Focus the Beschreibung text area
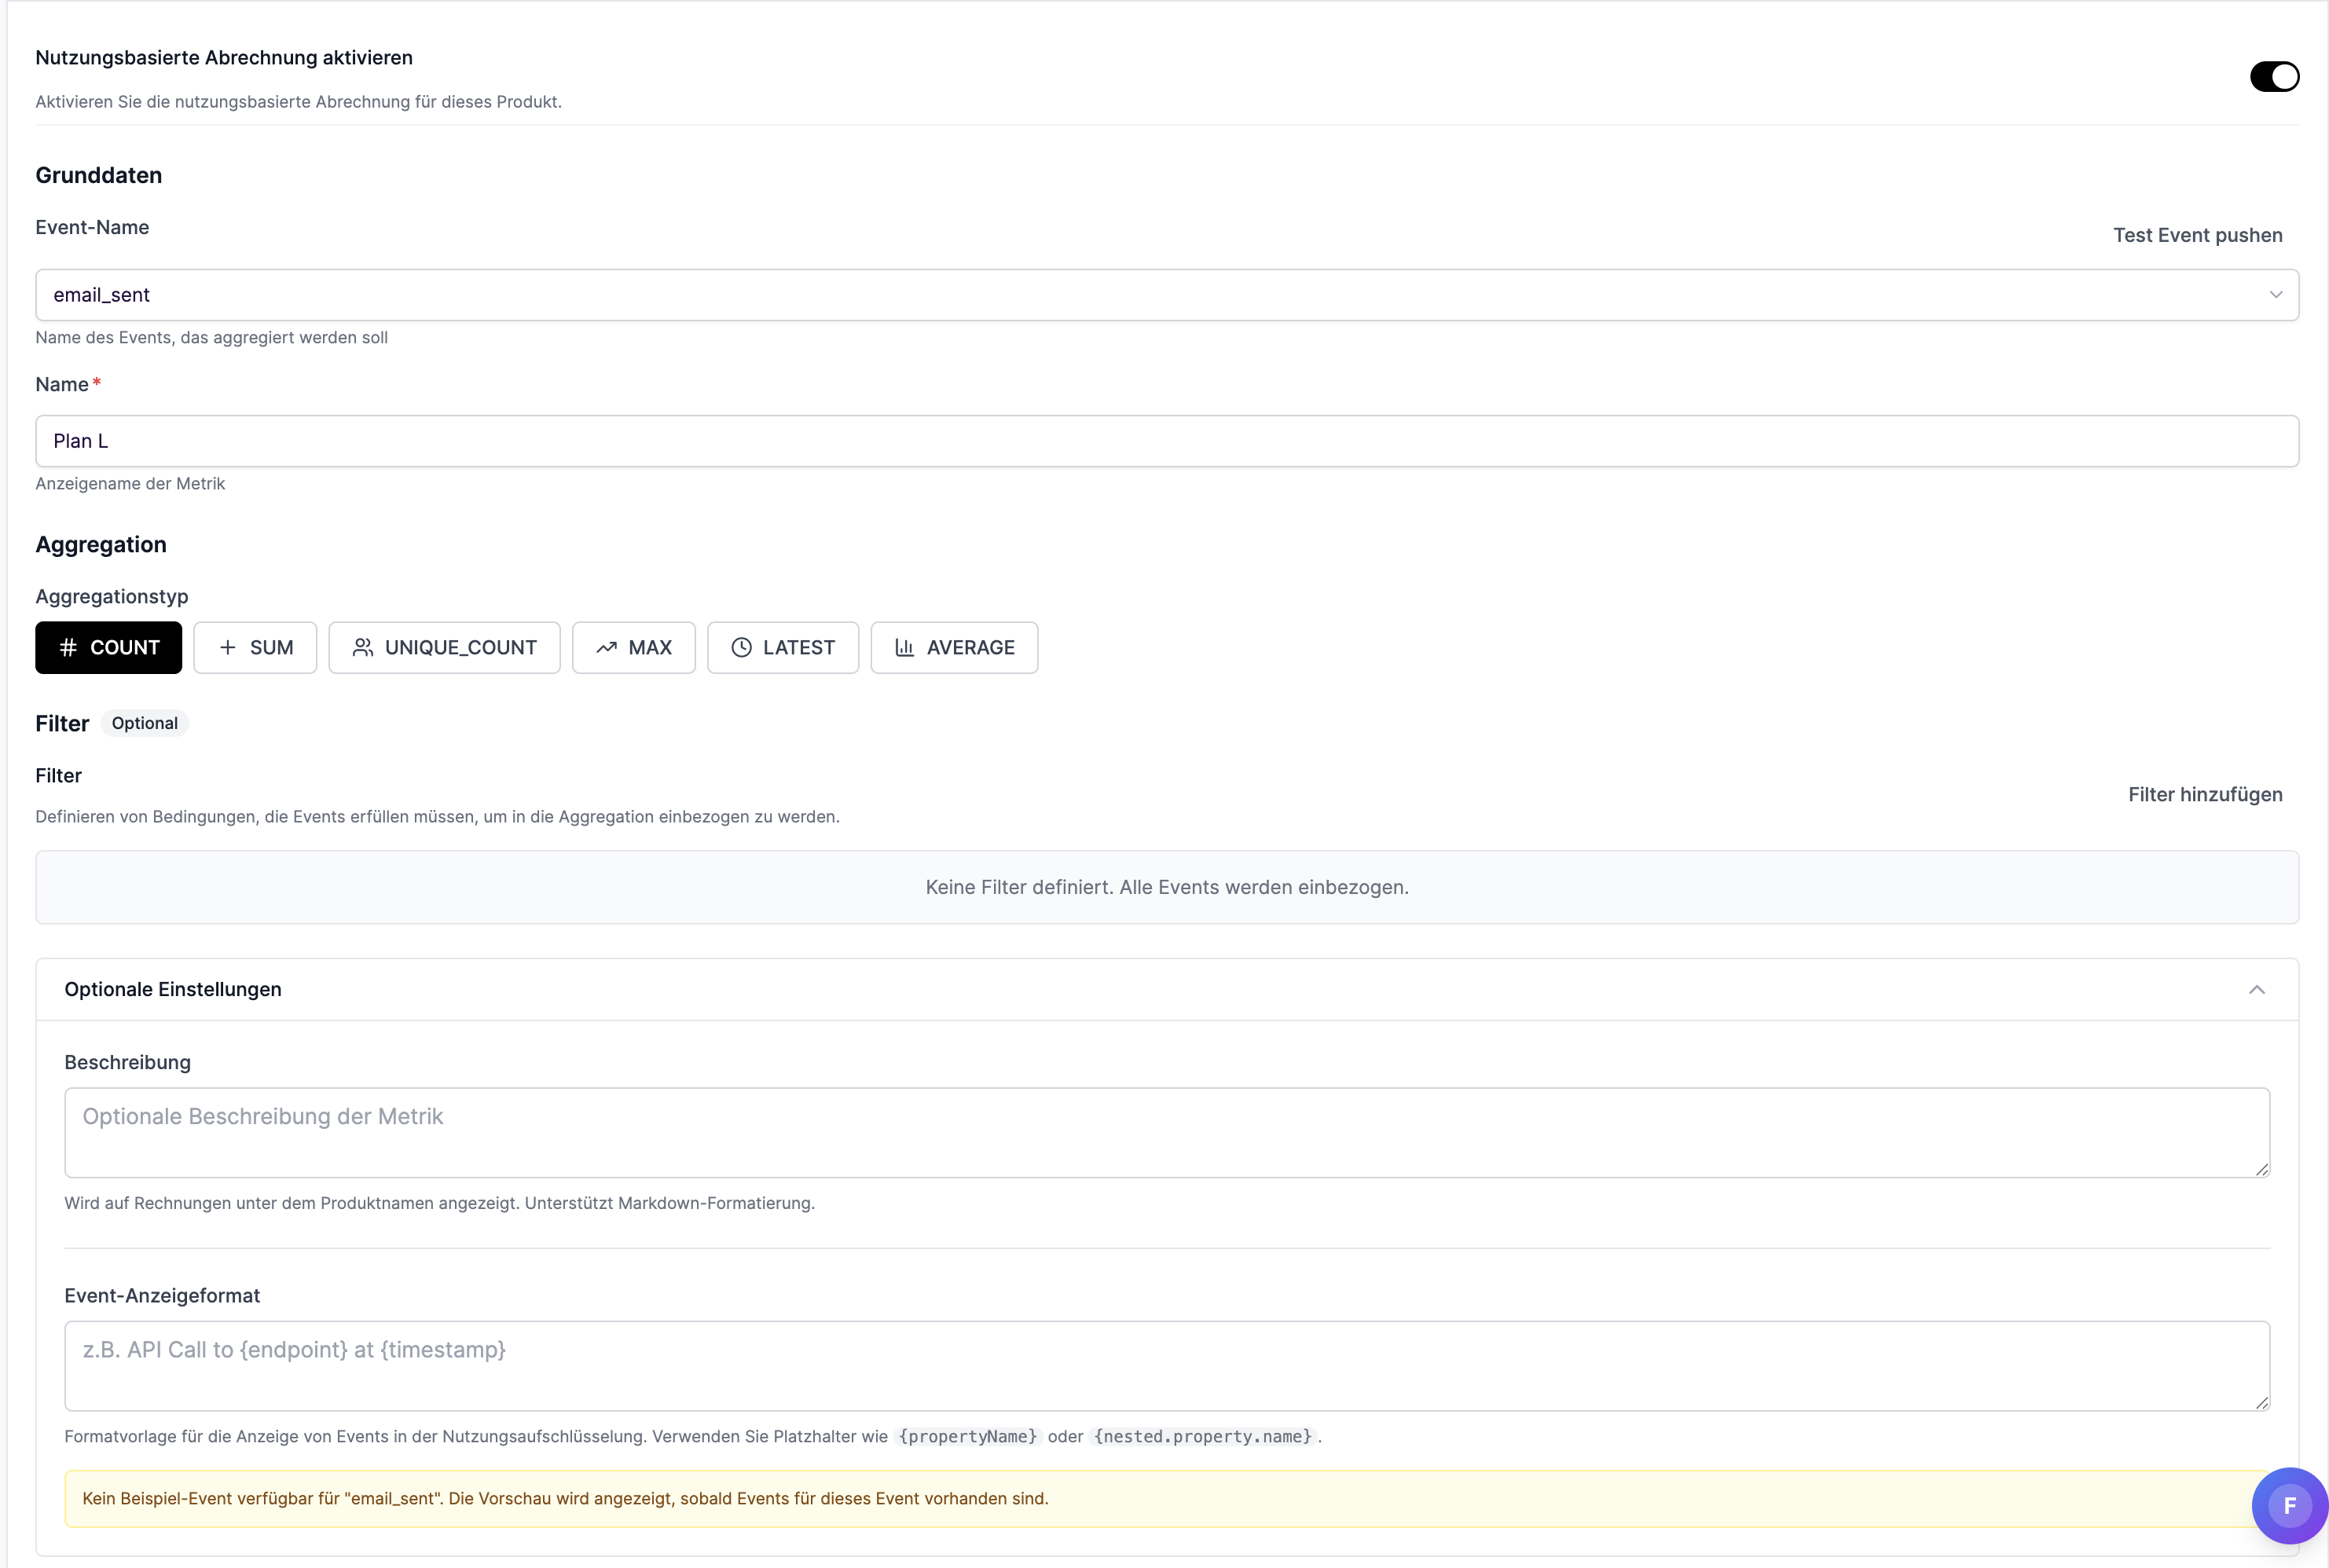 point(1166,1132)
